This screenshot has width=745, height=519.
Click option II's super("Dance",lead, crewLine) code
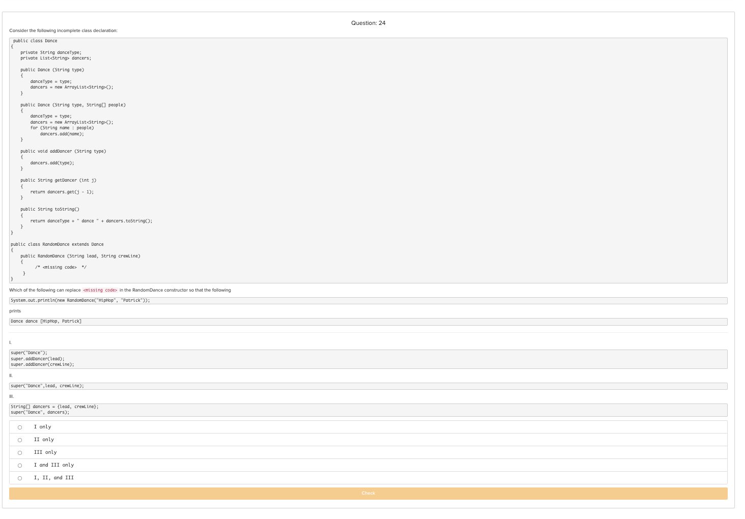(47, 386)
